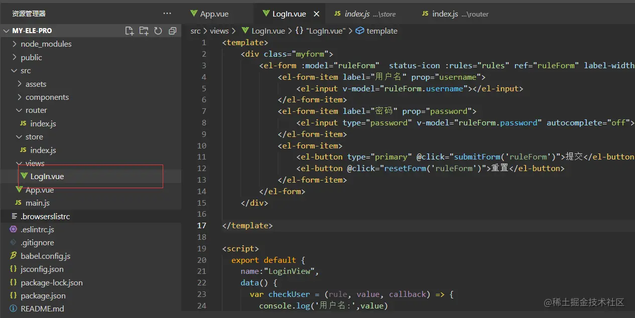Image resolution: width=635 pixels, height=318 pixels.
Task: Click the views breadcrumb segment
Action: tap(219, 31)
